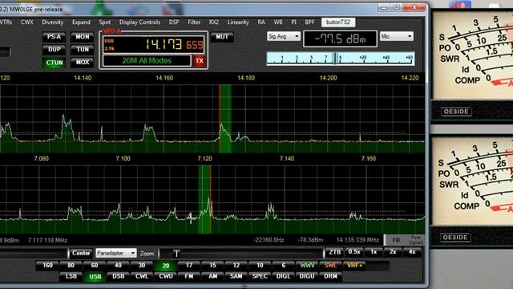Screen dimensions: 513x289
Task: Select the 160 meter band
Action: (x=47, y=266)
